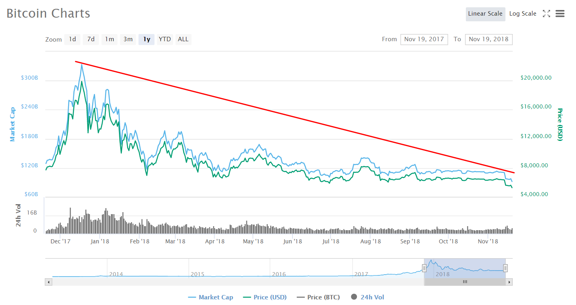Click the 2016 label in navigator
576x305 pixels.
tap(279, 274)
